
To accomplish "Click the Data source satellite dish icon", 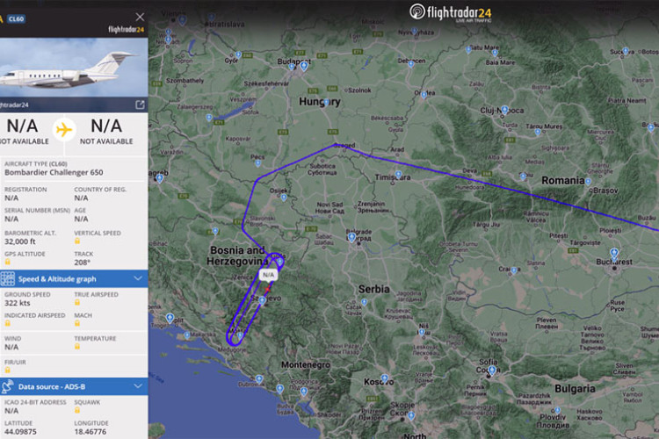I will pos(8,386).
